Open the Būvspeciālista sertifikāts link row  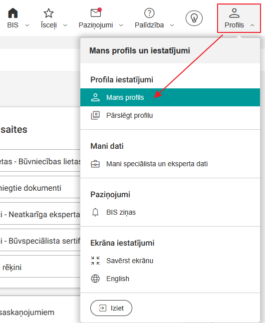[40, 241]
